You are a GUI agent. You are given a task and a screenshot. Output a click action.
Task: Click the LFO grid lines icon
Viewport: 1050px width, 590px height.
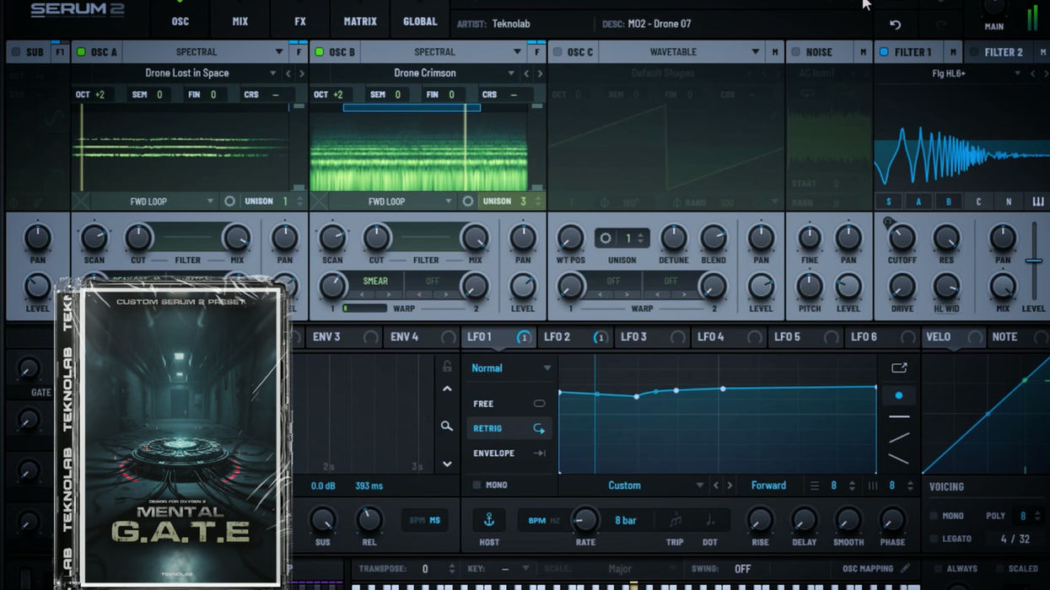tap(814, 485)
